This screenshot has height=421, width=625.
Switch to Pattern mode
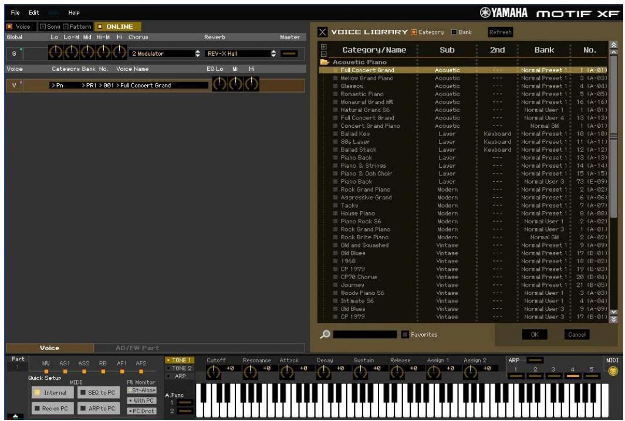[77, 27]
